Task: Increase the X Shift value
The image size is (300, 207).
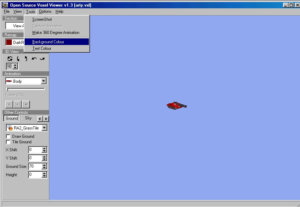Action: tap(44, 148)
